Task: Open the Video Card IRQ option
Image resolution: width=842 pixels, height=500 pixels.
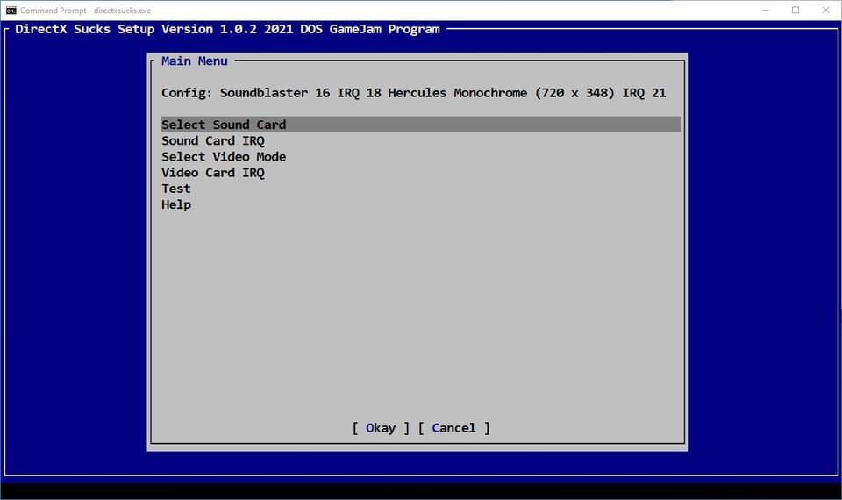Action: click(x=213, y=173)
